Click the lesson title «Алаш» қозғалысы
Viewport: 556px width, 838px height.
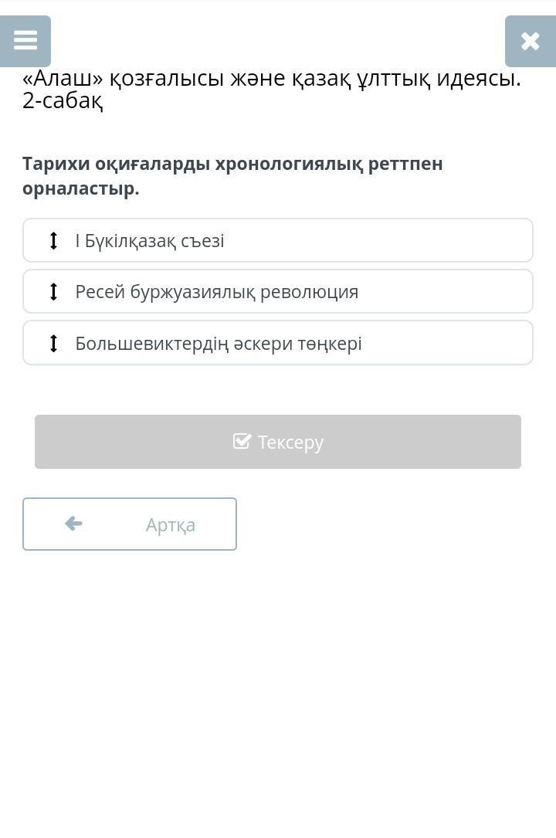123,79
